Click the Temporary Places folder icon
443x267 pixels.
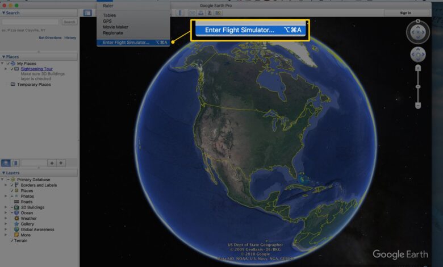13,84
